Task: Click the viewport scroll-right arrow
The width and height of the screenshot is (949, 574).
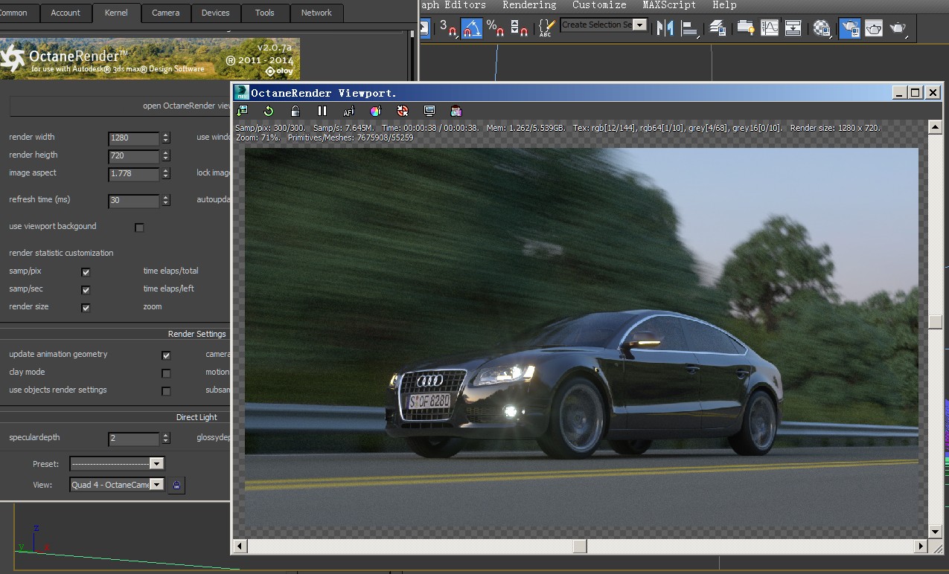Action: click(921, 546)
